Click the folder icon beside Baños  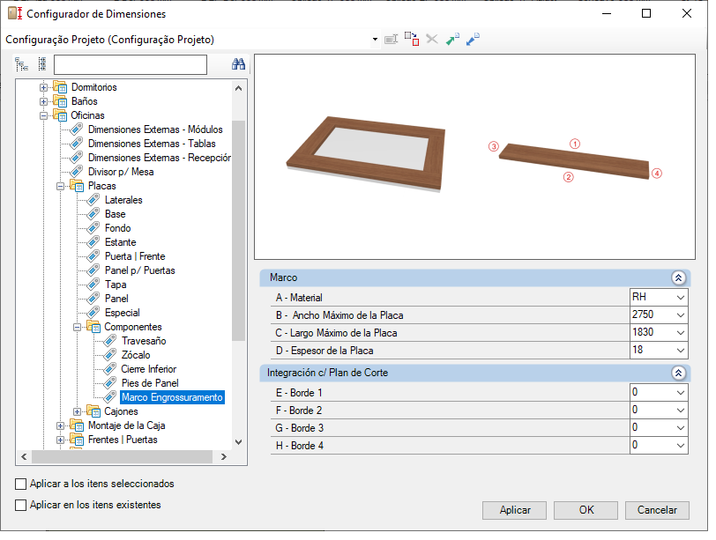[60, 100]
